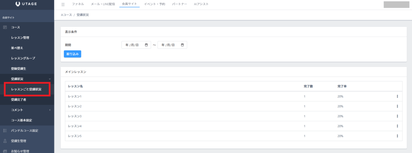This screenshot has width=412, height=153.
Task: Click the start date input field
Action: coord(136,45)
